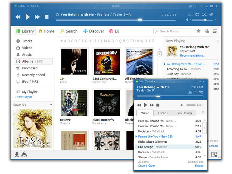Adjust mini player volume slider
Image resolution: width=232 pixels, height=174 pixels.
click(x=193, y=105)
